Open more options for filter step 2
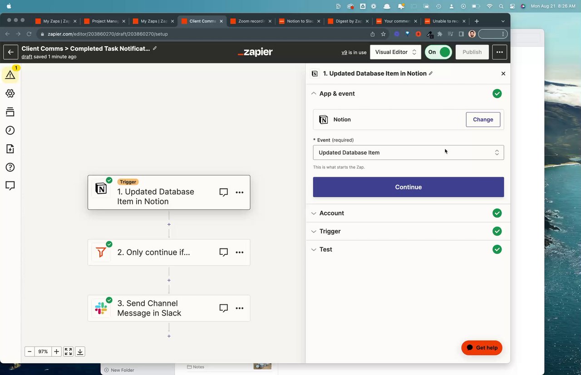 pos(240,252)
